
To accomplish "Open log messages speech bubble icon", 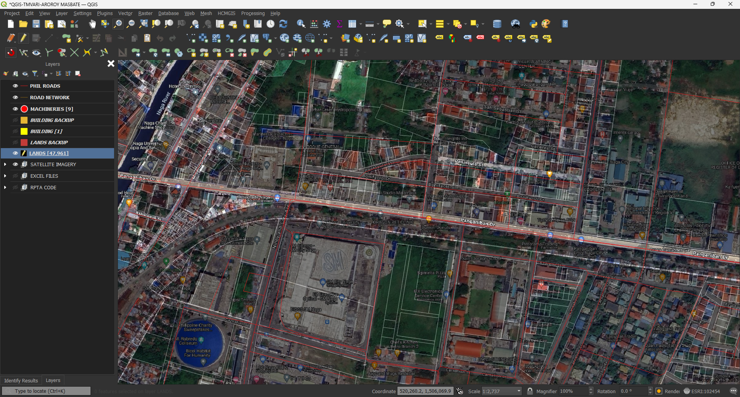I will [x=733, y=391].
